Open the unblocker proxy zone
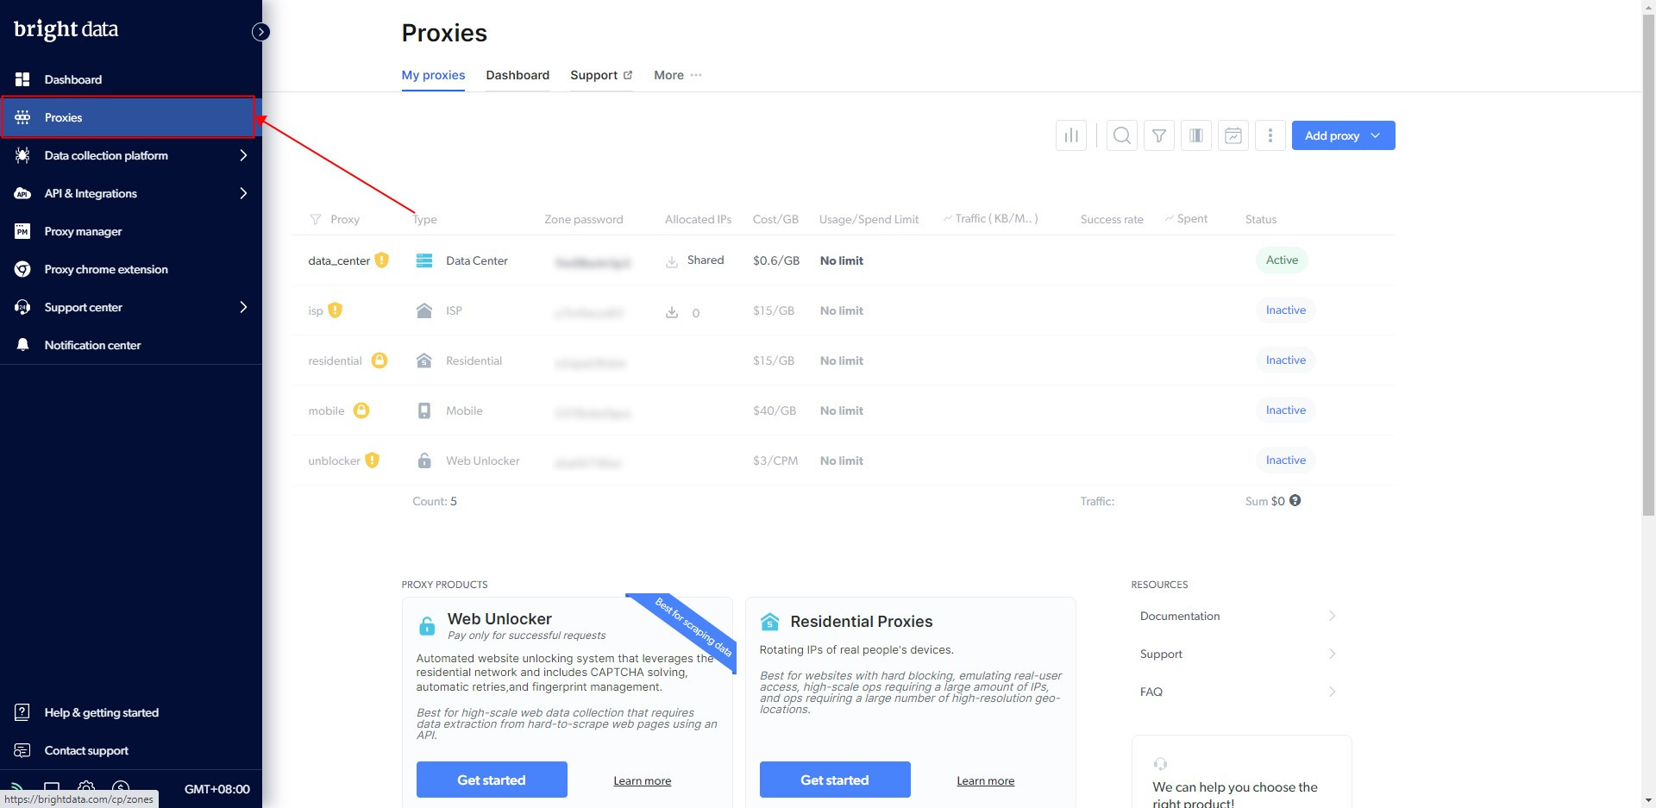 click(x=334, y=460)
